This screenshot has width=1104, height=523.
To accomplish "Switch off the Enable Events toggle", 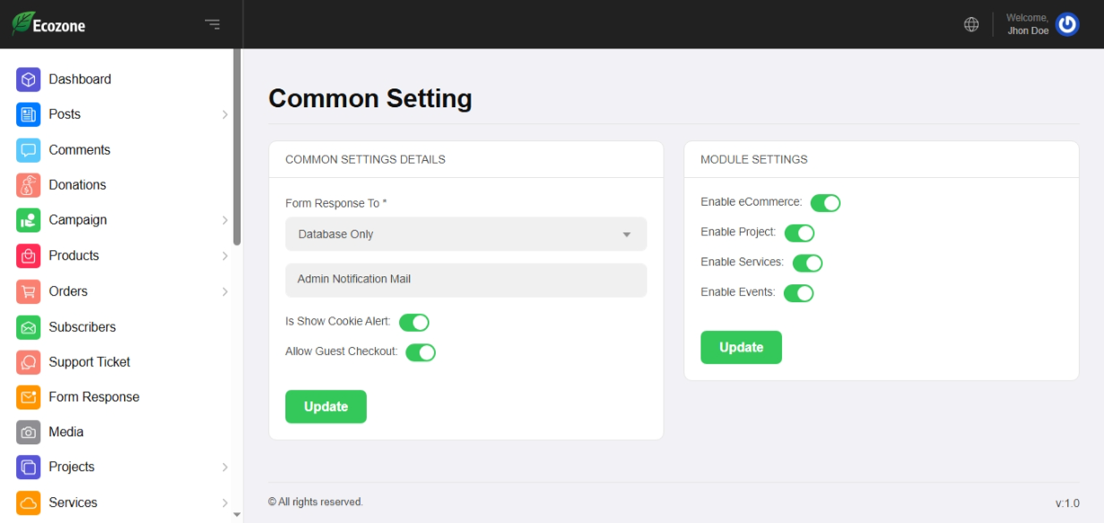I will click(x=798, y=293).
